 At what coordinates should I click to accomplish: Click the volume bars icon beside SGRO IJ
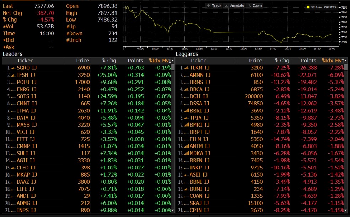tap(14, 68)
